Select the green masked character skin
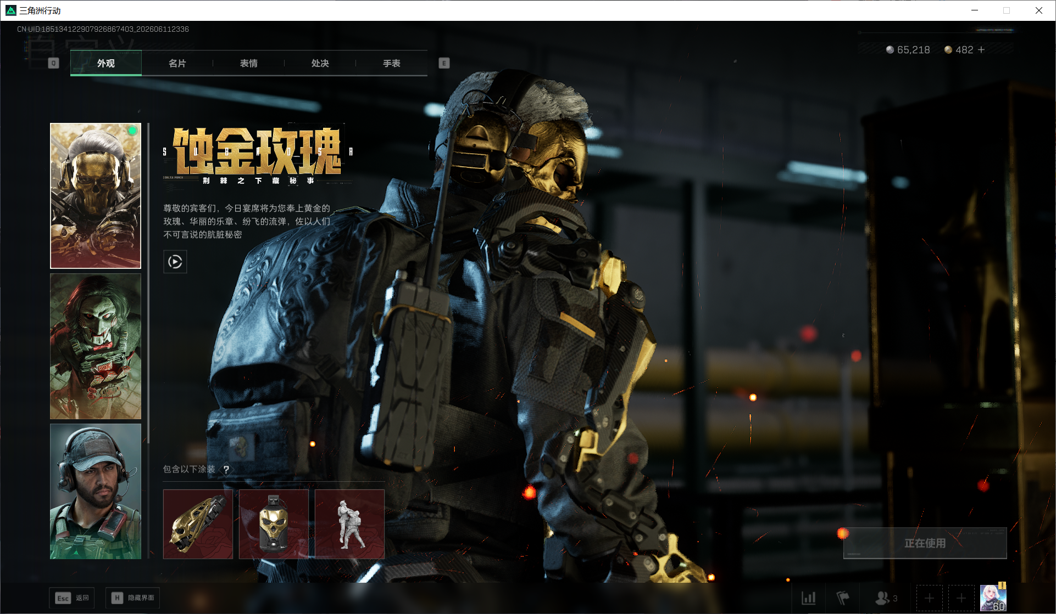The height and width of the screenshot is (614, 1056). (96, 346)
